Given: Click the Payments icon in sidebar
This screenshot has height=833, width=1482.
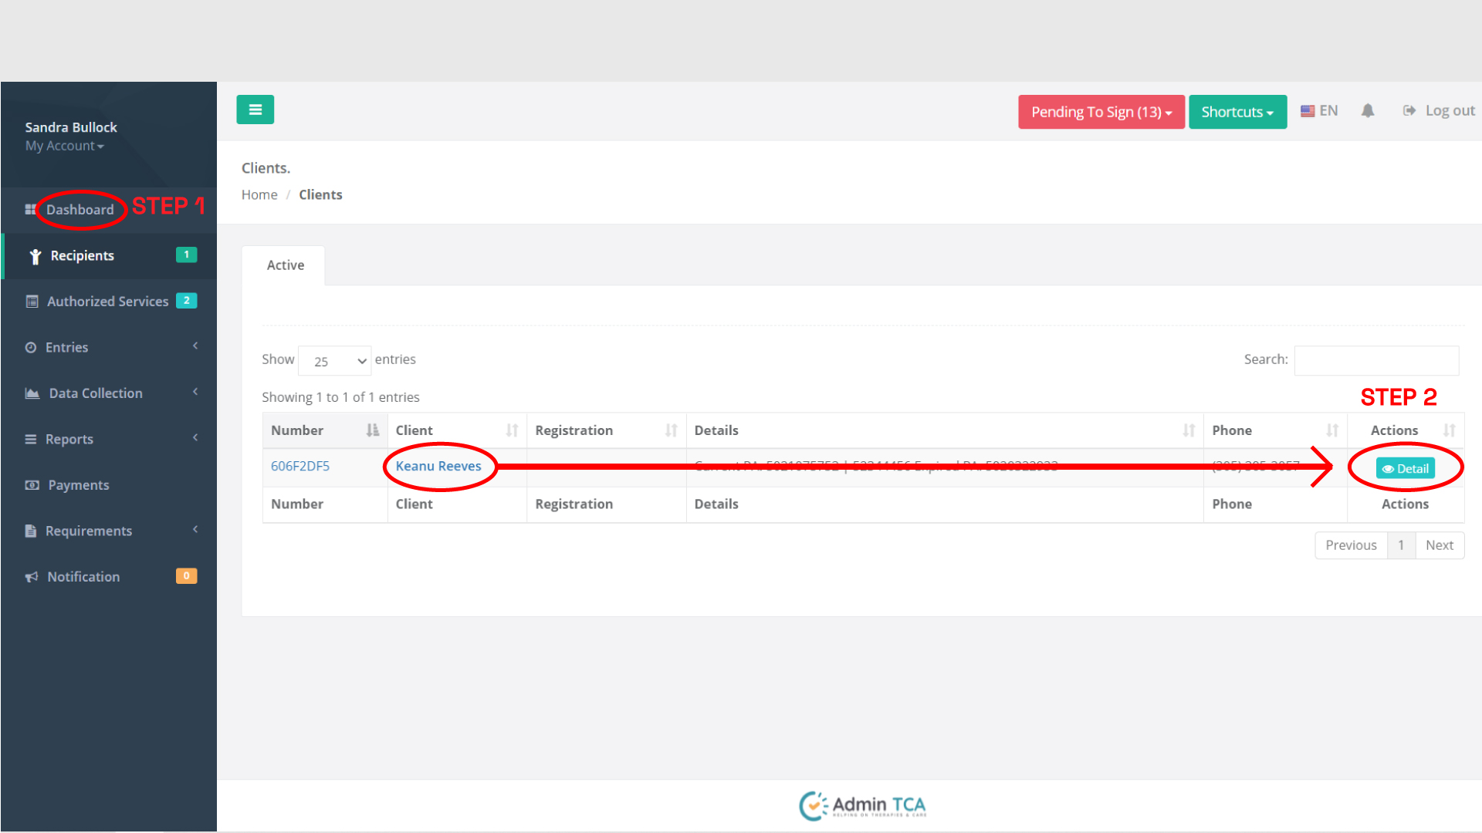Looking at the screenshot, I should [x=32, y=484].
